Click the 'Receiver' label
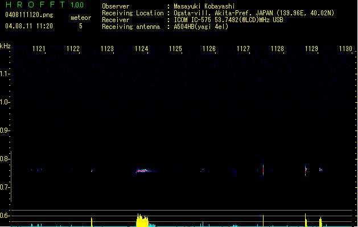Image resolution: width=358 pixels, height=227 pixels. tap(116, 20)
